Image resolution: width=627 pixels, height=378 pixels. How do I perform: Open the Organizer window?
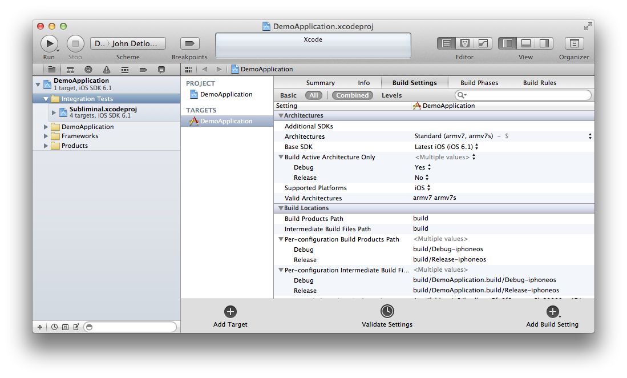[574, 43]
